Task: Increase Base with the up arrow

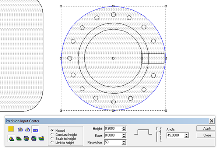Action: tap(124, 134)
